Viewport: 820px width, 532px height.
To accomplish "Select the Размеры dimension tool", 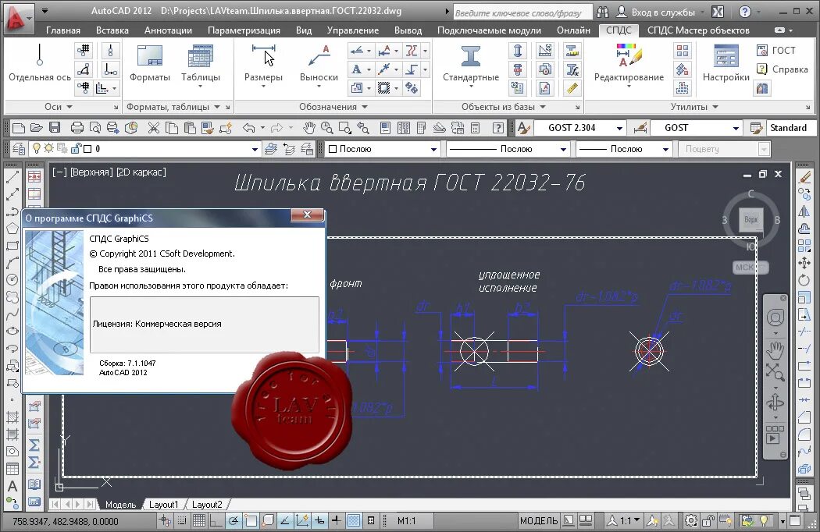I will point(263,64).
